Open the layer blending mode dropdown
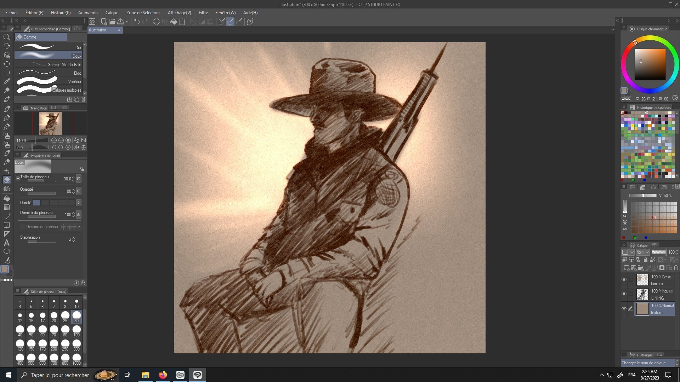Viewport: 680px width, 382px height. click(642, 252)
